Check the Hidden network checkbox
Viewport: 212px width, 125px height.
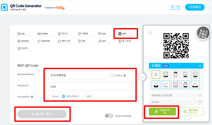tap(111, 75)
